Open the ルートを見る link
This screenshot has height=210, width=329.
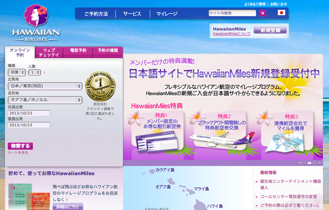point(18,152)
